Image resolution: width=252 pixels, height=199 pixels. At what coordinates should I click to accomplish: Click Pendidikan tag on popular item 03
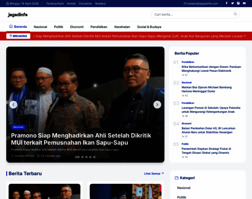188,103
